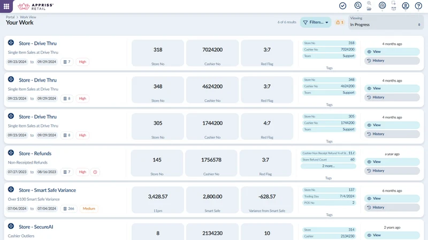Open History for the Smart Safe Variance item
The image size is (428, 240).
392,207
